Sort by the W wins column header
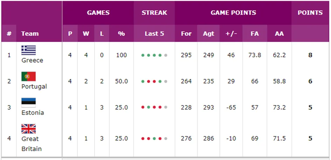Viewport: 331px width, 160px height. (86, 34)
